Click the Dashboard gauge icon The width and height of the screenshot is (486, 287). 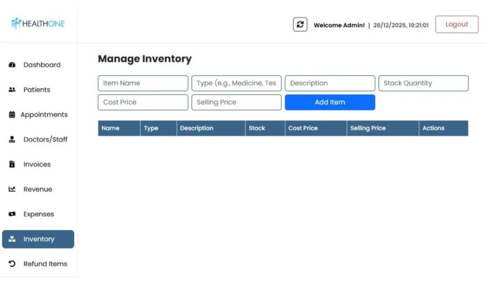pyautogui.click(x=12, y=65)
